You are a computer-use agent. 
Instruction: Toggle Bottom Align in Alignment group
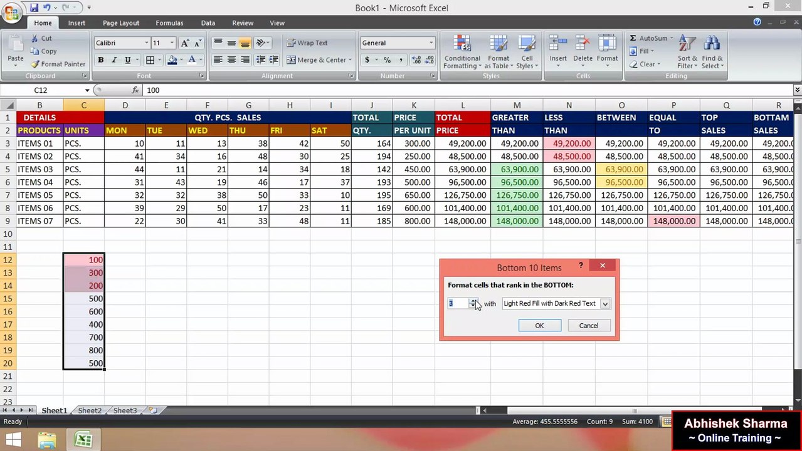click(245, 43)
